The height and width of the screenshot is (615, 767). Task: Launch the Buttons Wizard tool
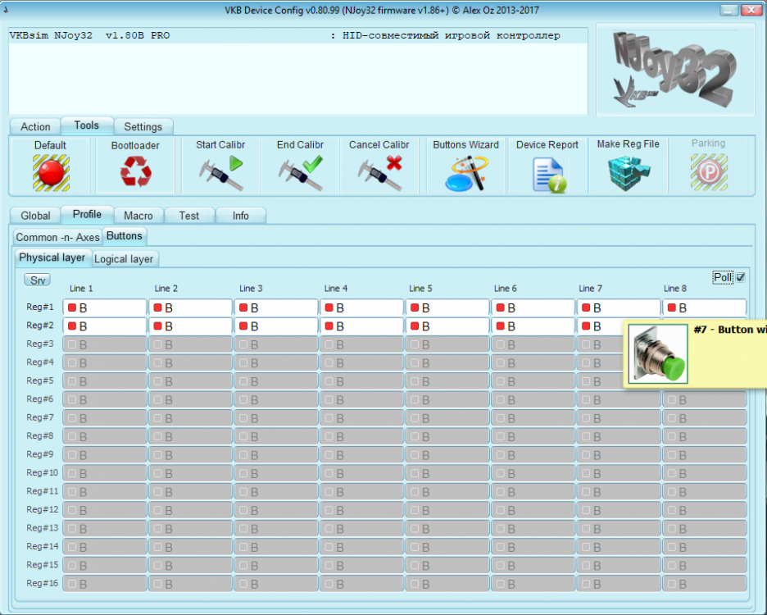[x=465, y=173]
